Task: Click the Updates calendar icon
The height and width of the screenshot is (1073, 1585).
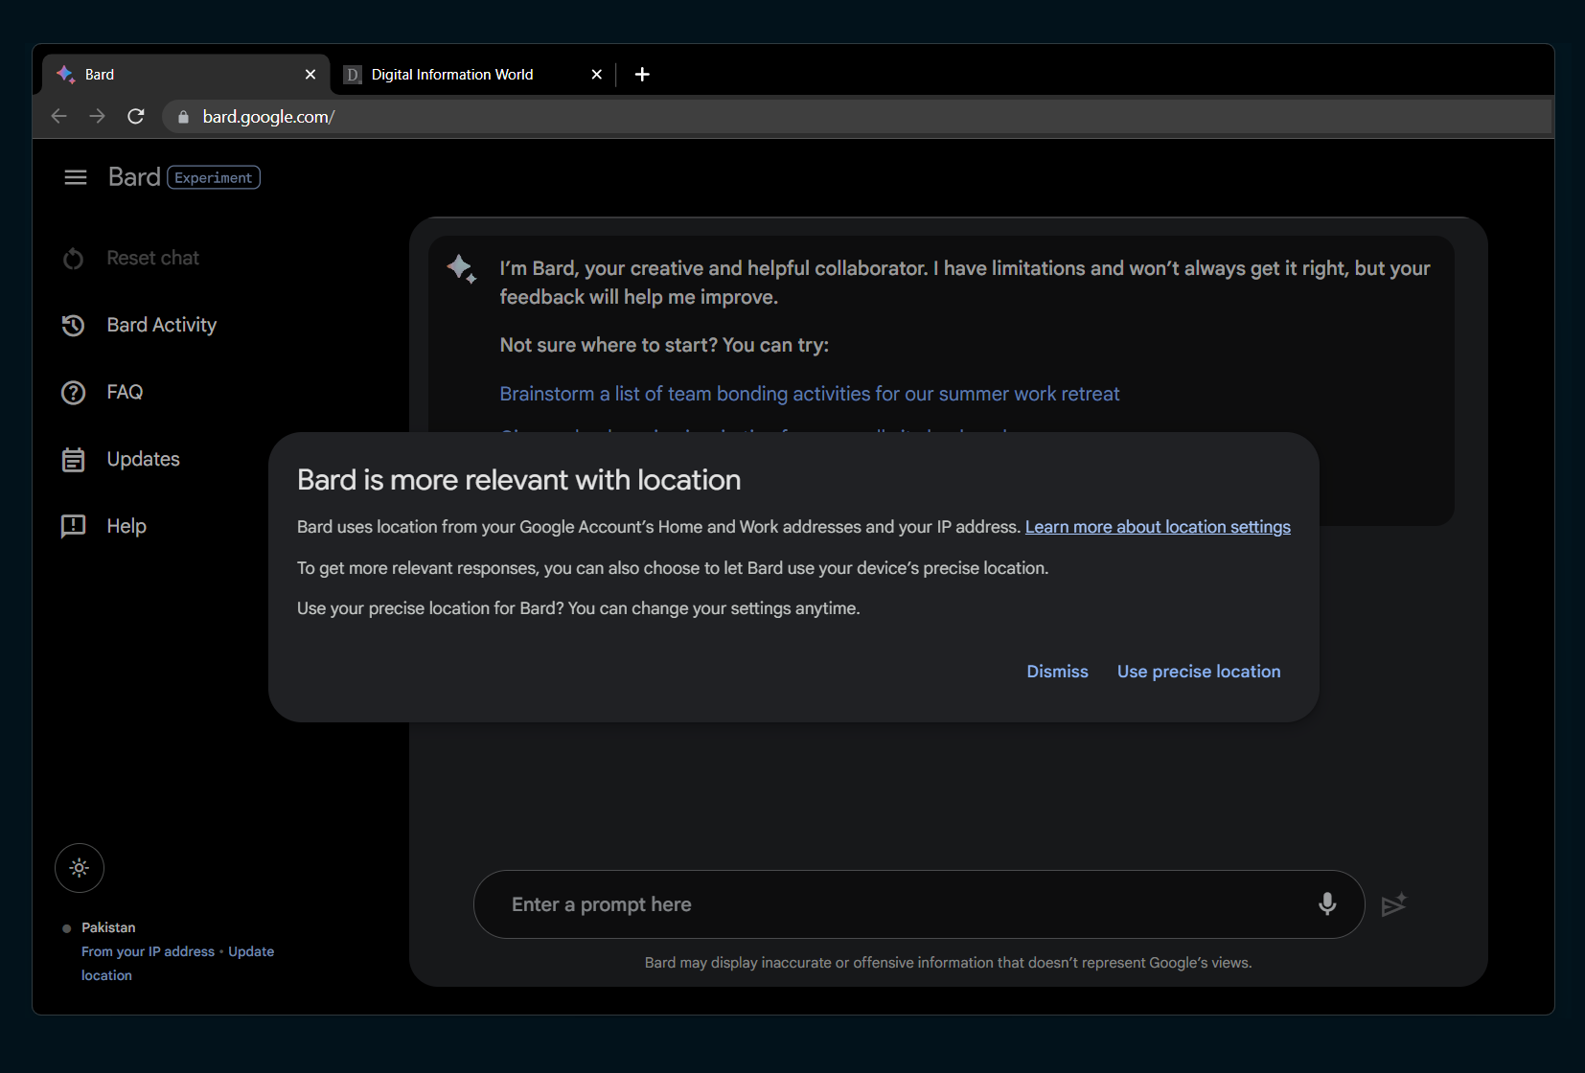Action: pyautogui.click(x=74, y=460)
